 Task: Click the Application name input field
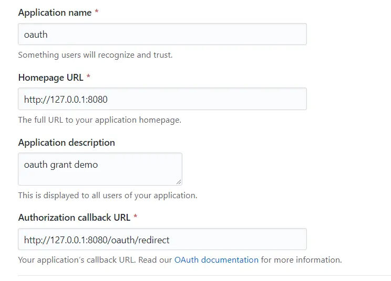click(162, 35)
